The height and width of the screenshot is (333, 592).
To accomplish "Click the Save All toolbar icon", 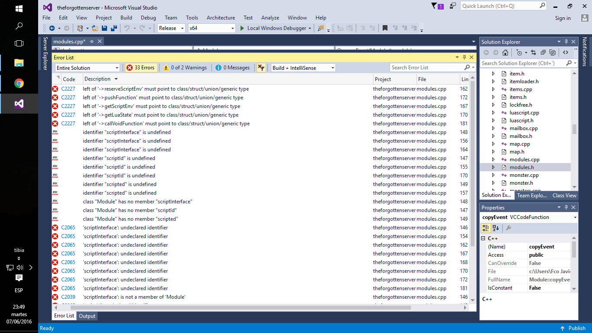I will (114, 28).
